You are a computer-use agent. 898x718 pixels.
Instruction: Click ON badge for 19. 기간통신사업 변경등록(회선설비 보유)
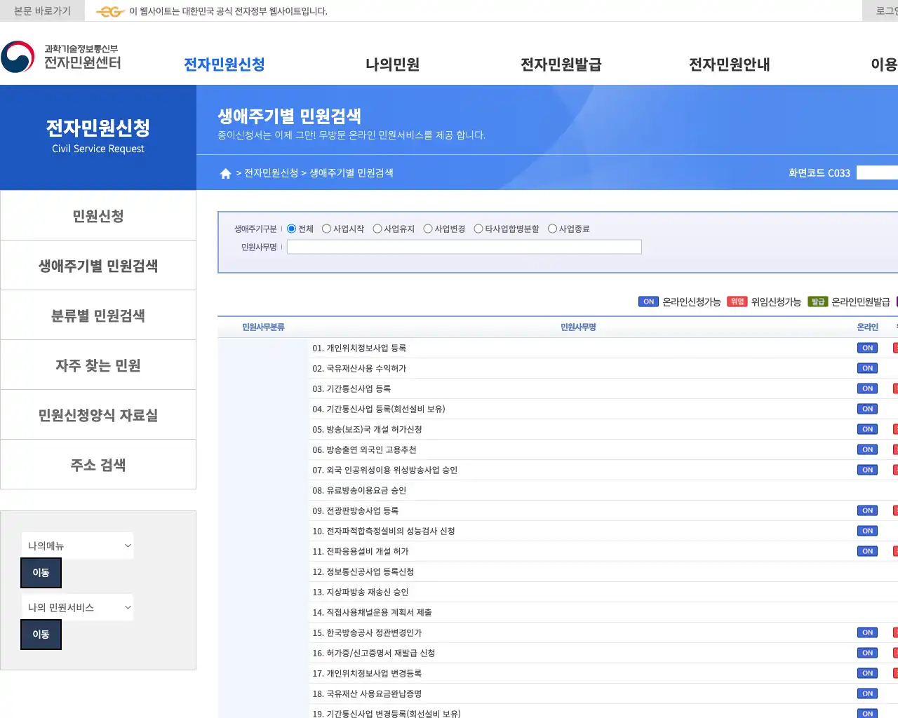click(x=868, y=714)
